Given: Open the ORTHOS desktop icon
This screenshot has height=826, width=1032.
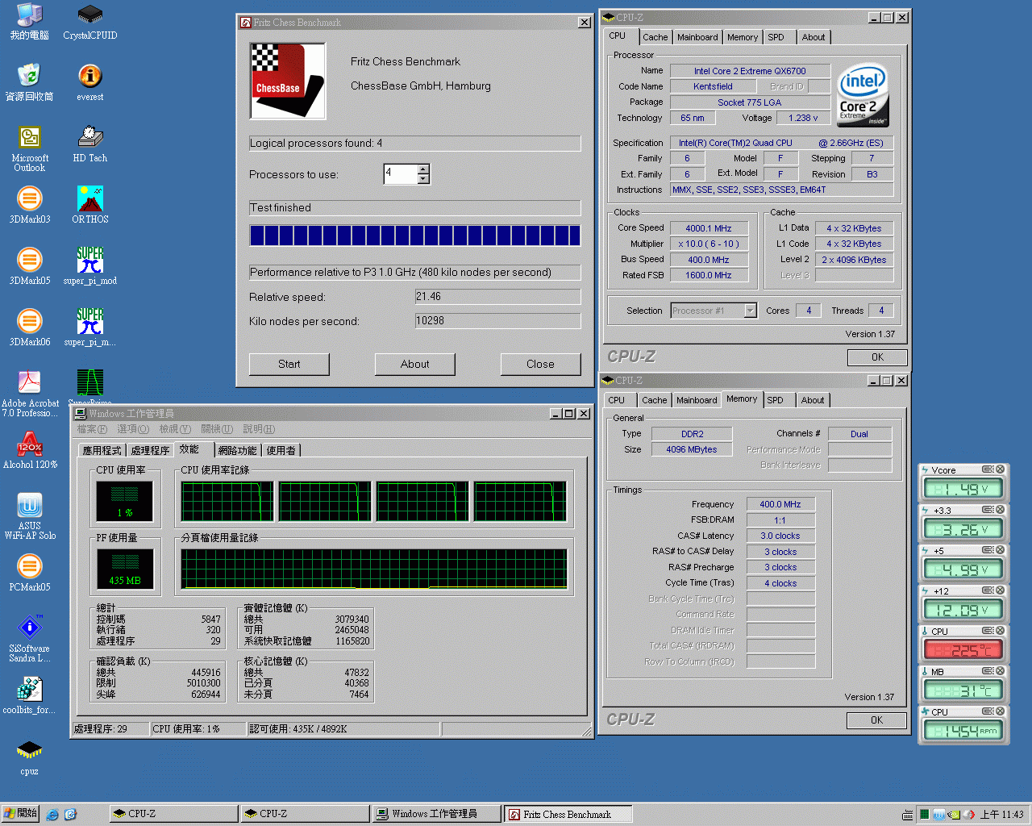Looking at the screenshot, I should point(89,206).
